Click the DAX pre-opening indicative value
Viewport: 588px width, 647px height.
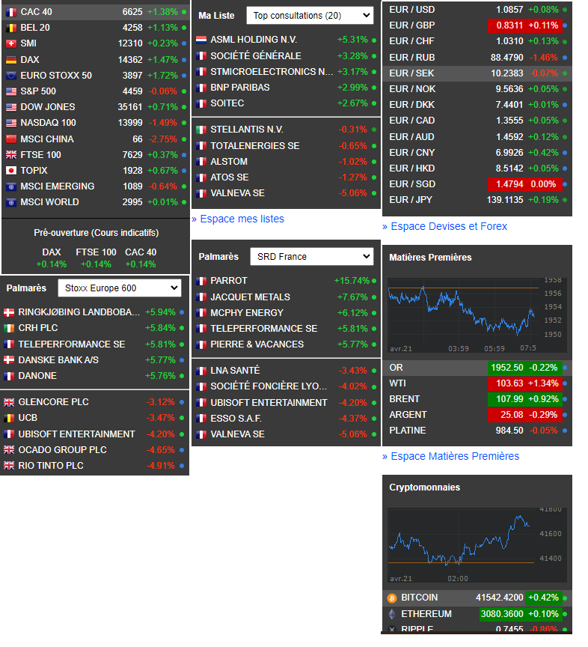click(x=52, y=264)
